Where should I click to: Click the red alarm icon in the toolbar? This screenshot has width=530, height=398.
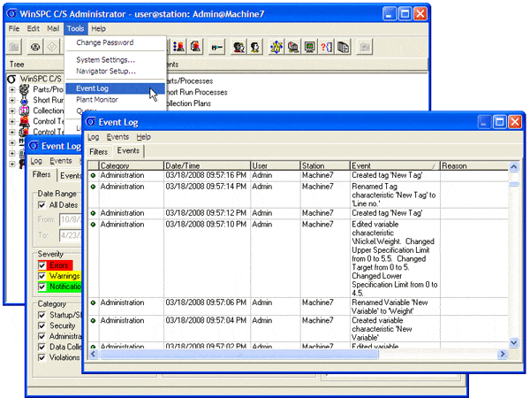tap(195, 47)
